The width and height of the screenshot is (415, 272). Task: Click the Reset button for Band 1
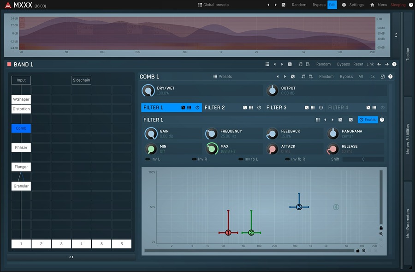[x=358, y=64]
